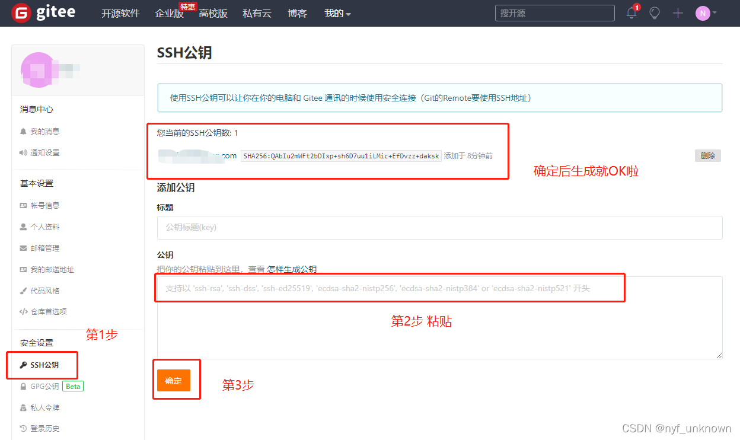This screenshot has width=740, height=440.
Task: Click the envelope icon beside 邮箱管理
Action: click(23, 248)
